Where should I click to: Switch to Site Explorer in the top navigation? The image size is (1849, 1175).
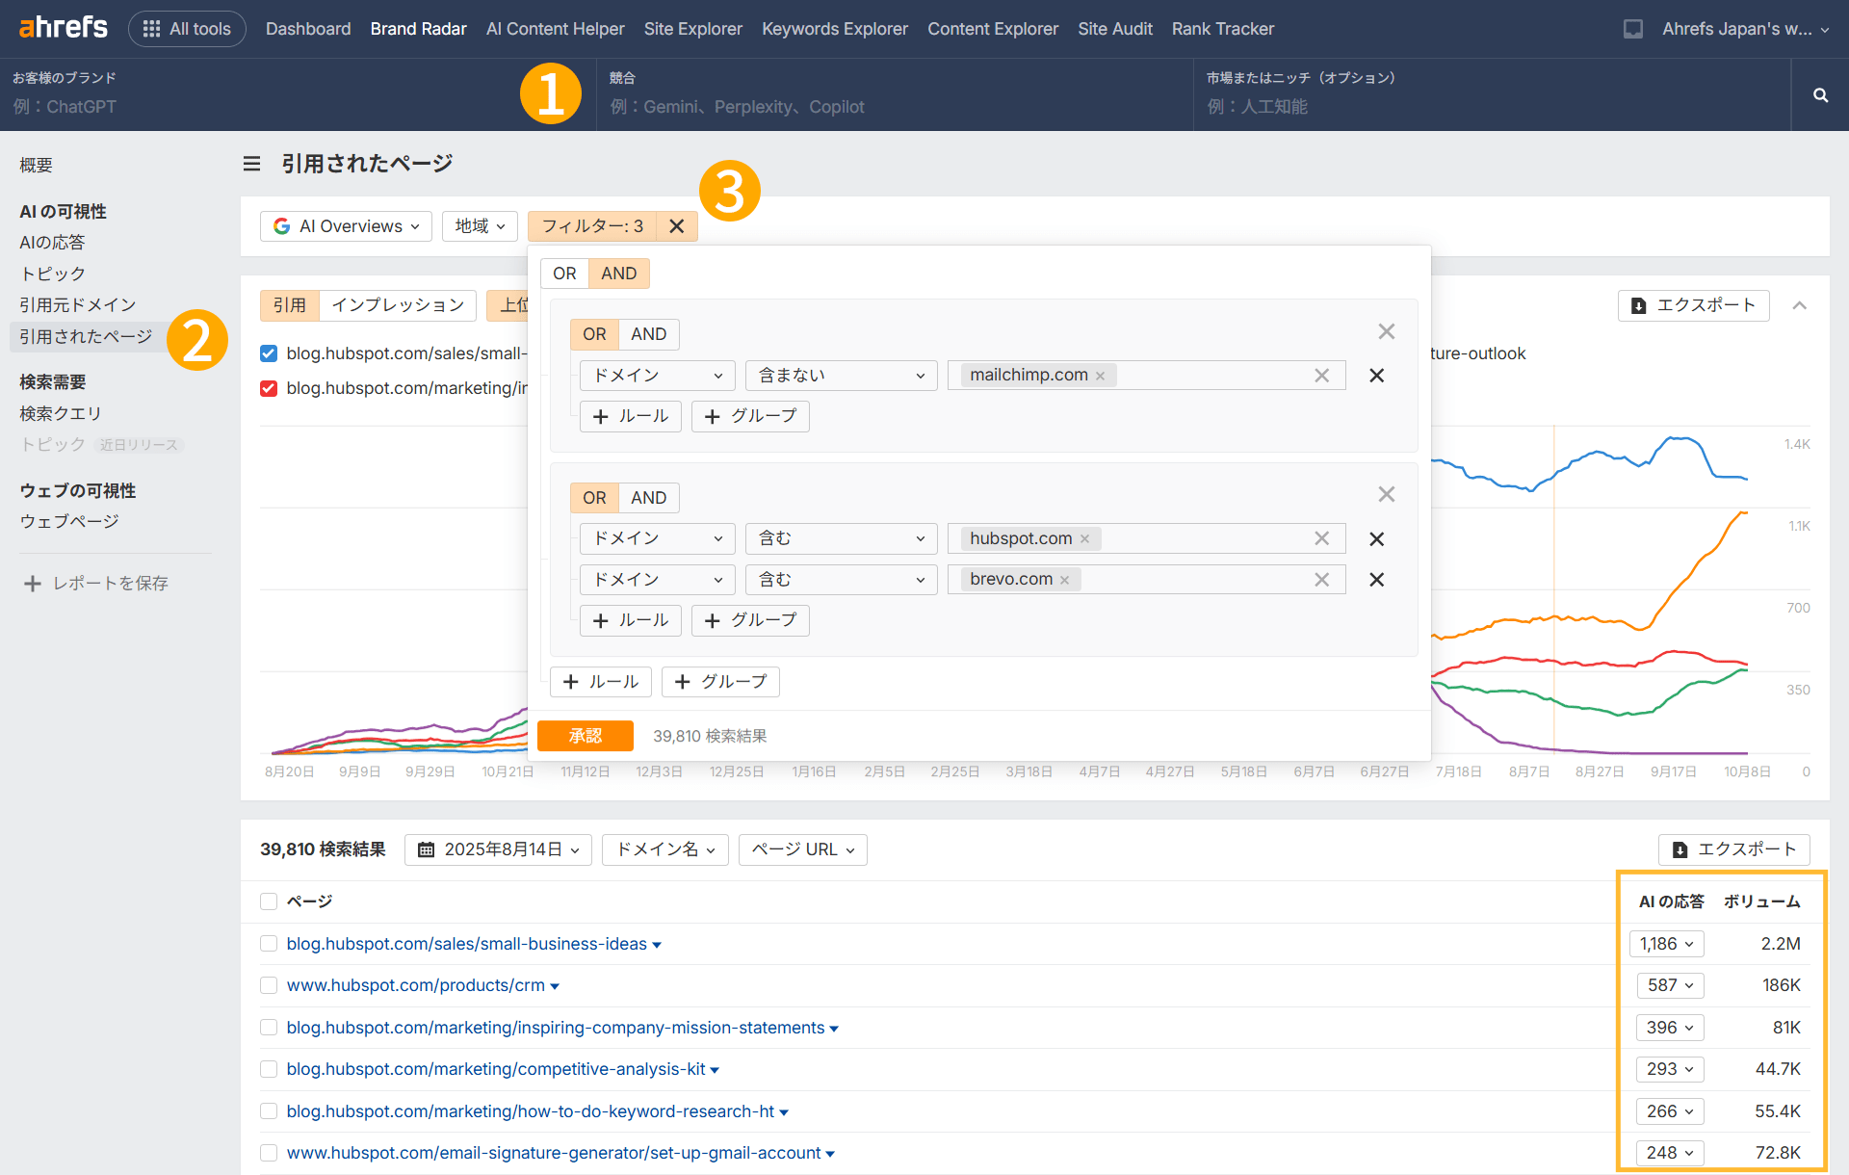(x=692, y=29)
